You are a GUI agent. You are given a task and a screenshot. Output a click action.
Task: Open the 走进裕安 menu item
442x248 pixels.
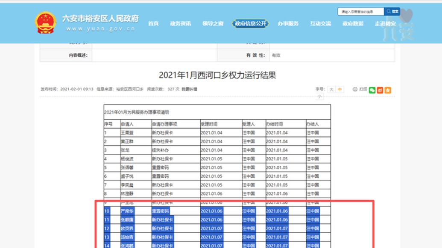(385, 23)
